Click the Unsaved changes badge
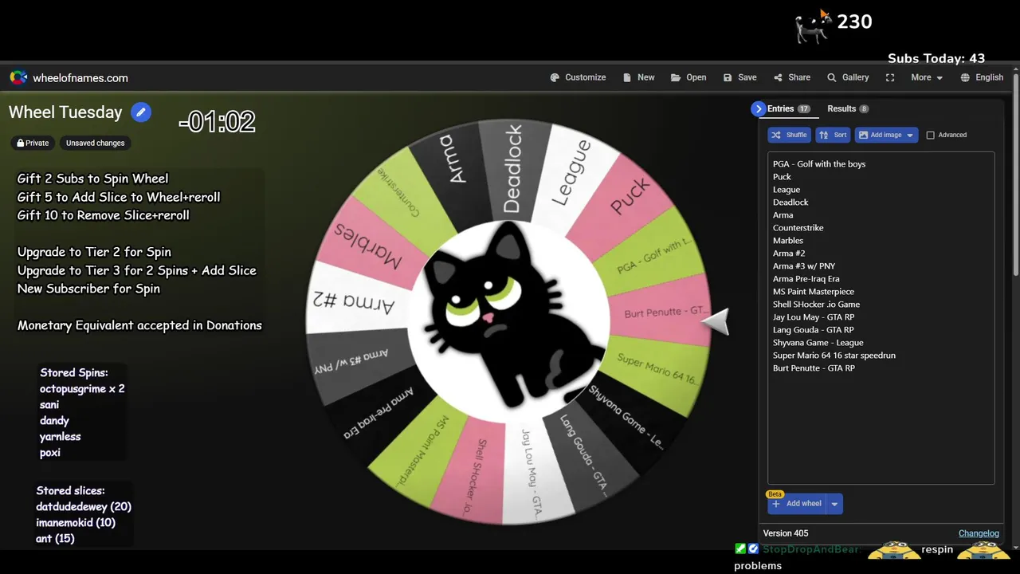 [x=95, y=143]
